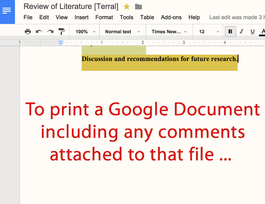265x204 pixels.
Task: Toggle Underline formatting
Action: click(253, 32)
